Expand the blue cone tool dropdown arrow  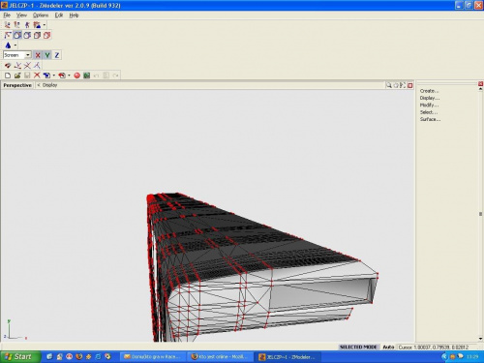pos(15,45)
